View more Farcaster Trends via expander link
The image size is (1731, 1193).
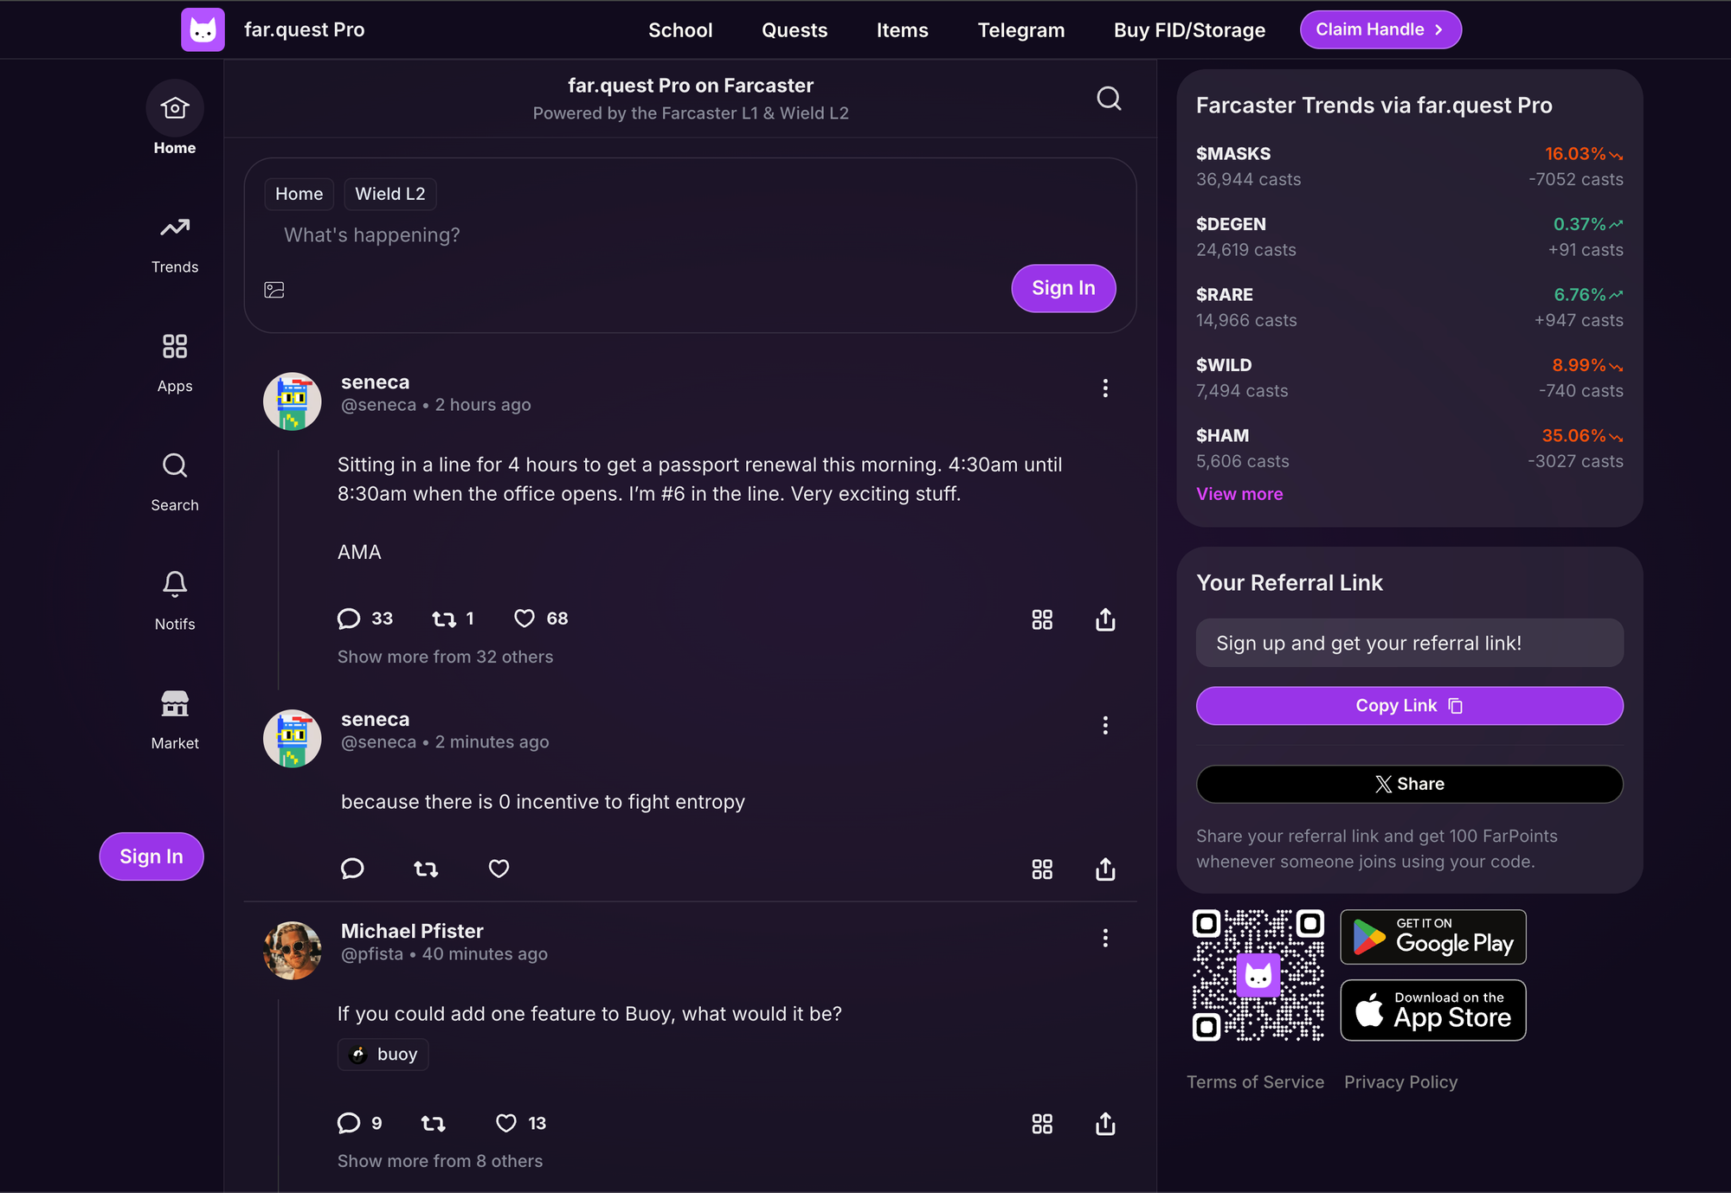(1239, 493)
